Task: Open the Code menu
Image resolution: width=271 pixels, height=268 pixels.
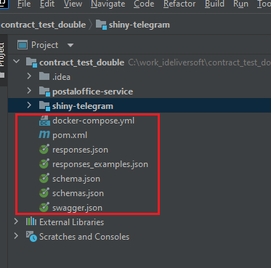Action: (144, 4)
